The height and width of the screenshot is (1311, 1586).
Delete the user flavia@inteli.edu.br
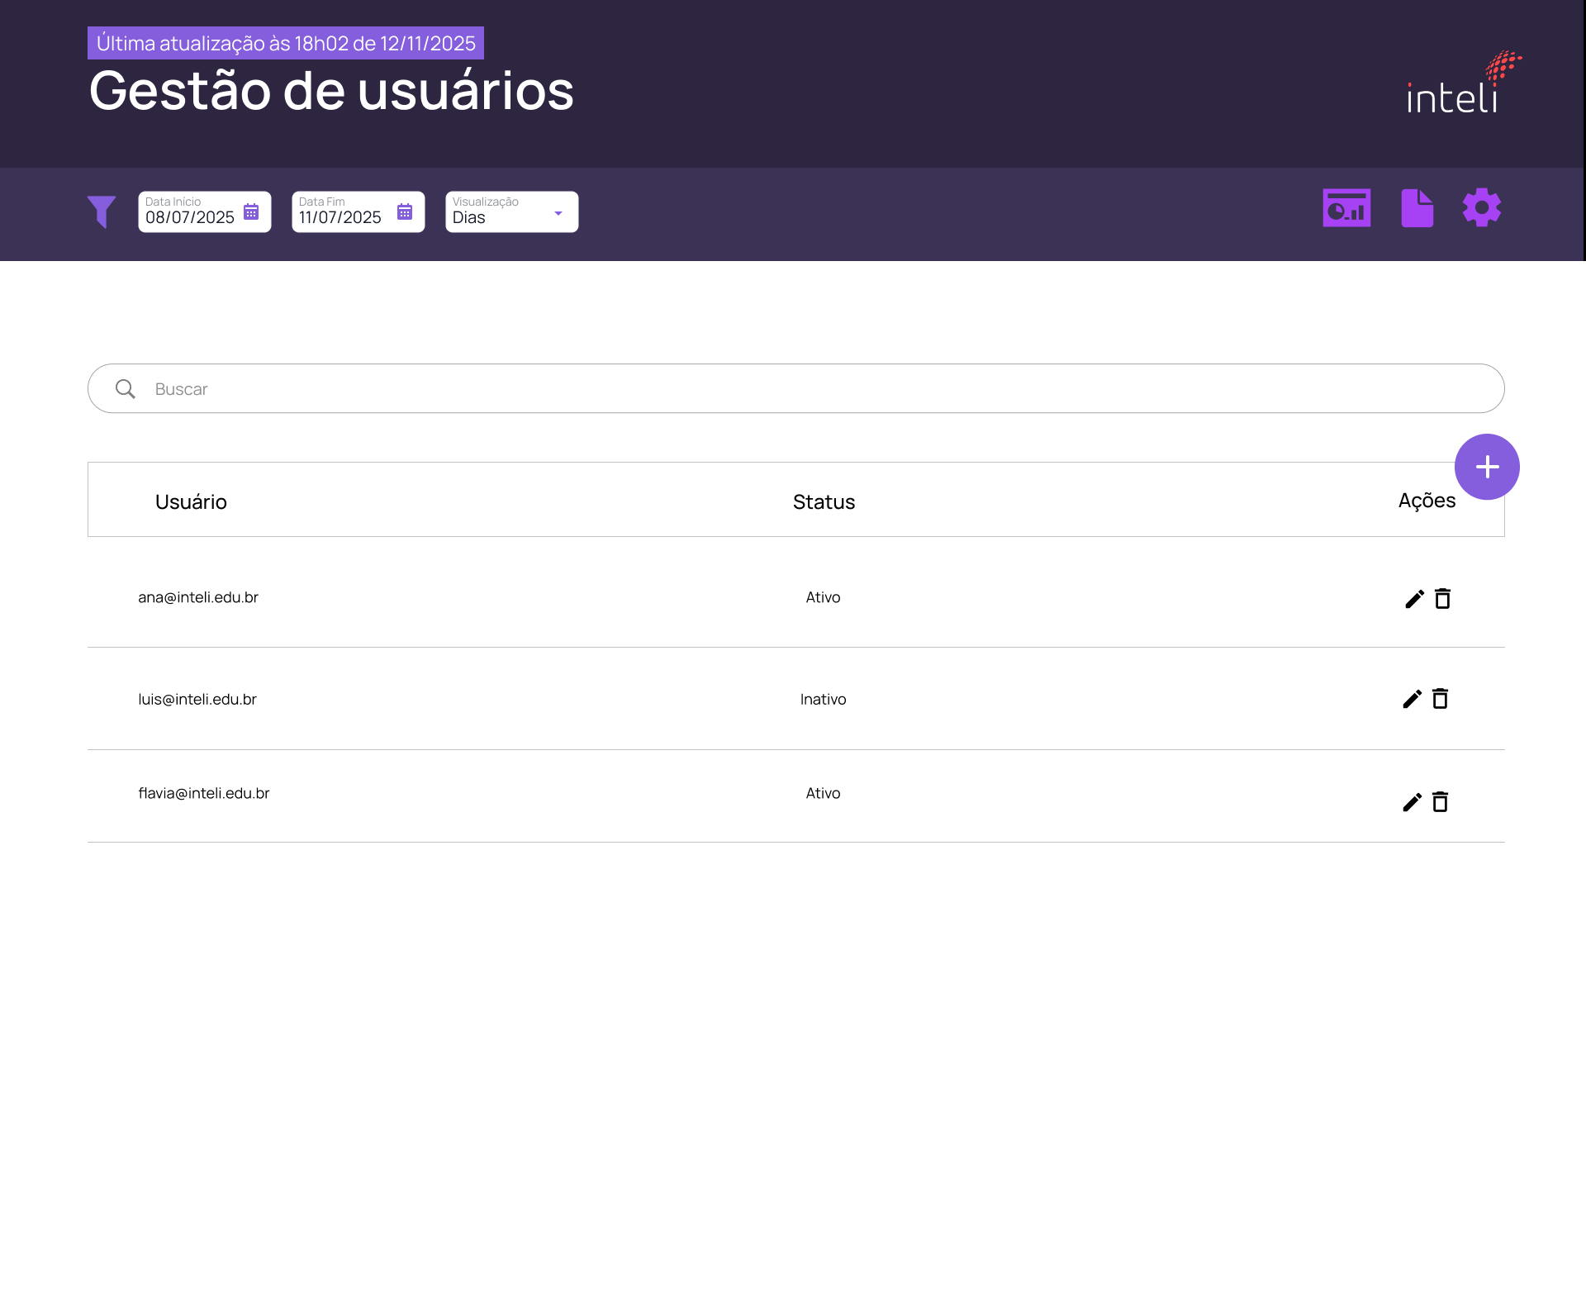pyautogui.click(x=1440, y=801)
